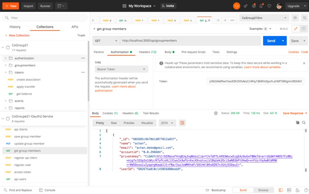309x194 pixels.
Task: Toggle the wrap lines icon in response
Action: pos(182,123)
